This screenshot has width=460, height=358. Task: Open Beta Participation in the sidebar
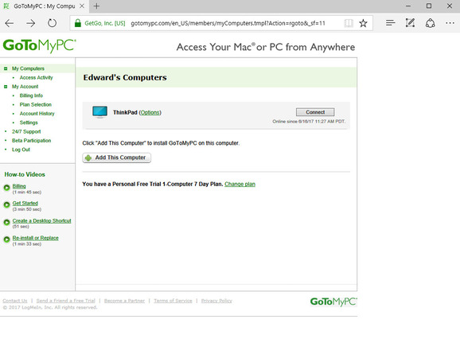click(x=31, y=141)
